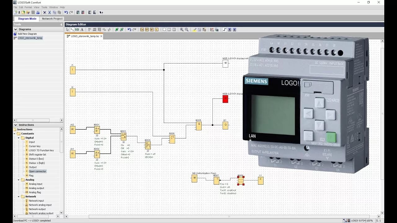Viewport: 397px width, 223px height.
Task: Select 'Flag' instruction in Digital folder
Action: click(31, 176)
